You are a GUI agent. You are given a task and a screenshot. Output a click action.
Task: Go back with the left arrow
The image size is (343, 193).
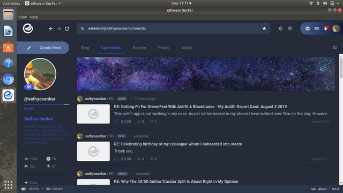(x=51, y=28)
